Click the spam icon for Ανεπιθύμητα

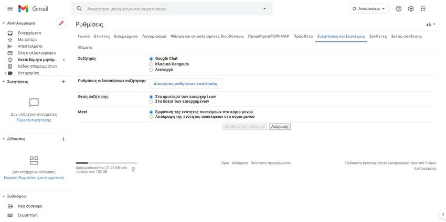pyautogui.click(x=10, y=60)
